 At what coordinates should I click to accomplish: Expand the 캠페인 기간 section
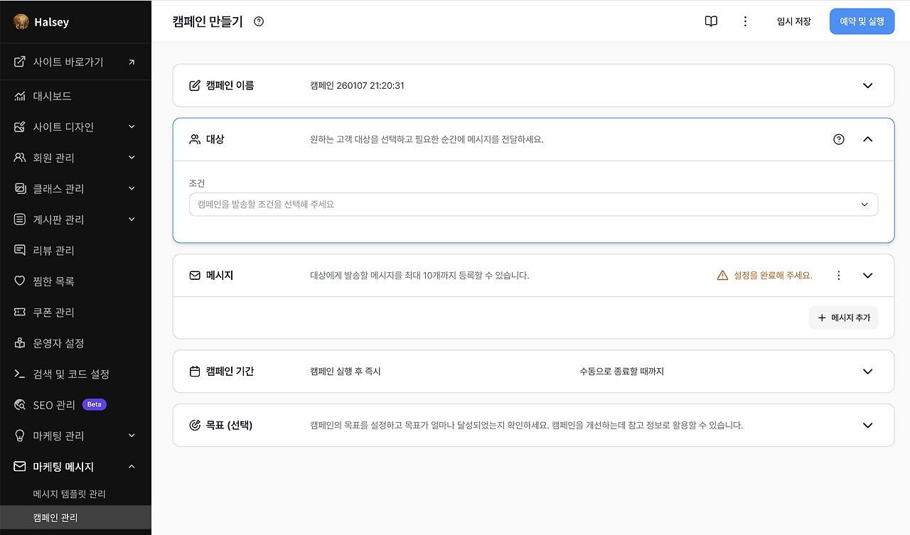pos(867,371)
